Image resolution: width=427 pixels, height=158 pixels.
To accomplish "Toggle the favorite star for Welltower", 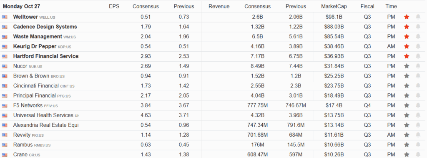I will pos(407,17).
